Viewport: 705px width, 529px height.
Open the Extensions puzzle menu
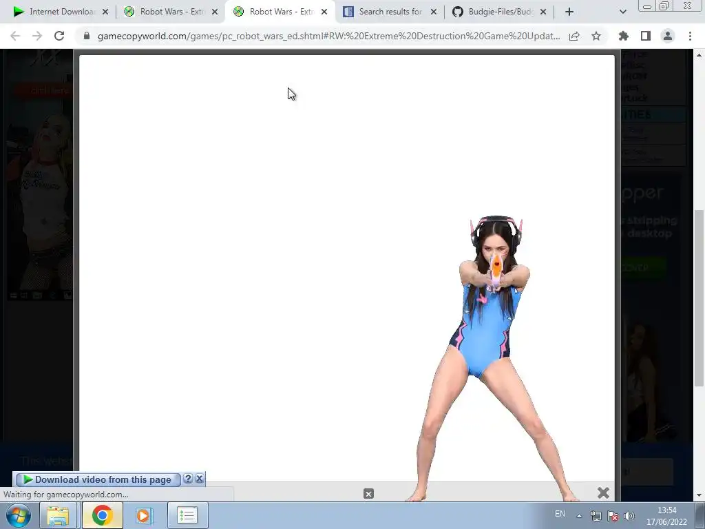click(624, 36)
